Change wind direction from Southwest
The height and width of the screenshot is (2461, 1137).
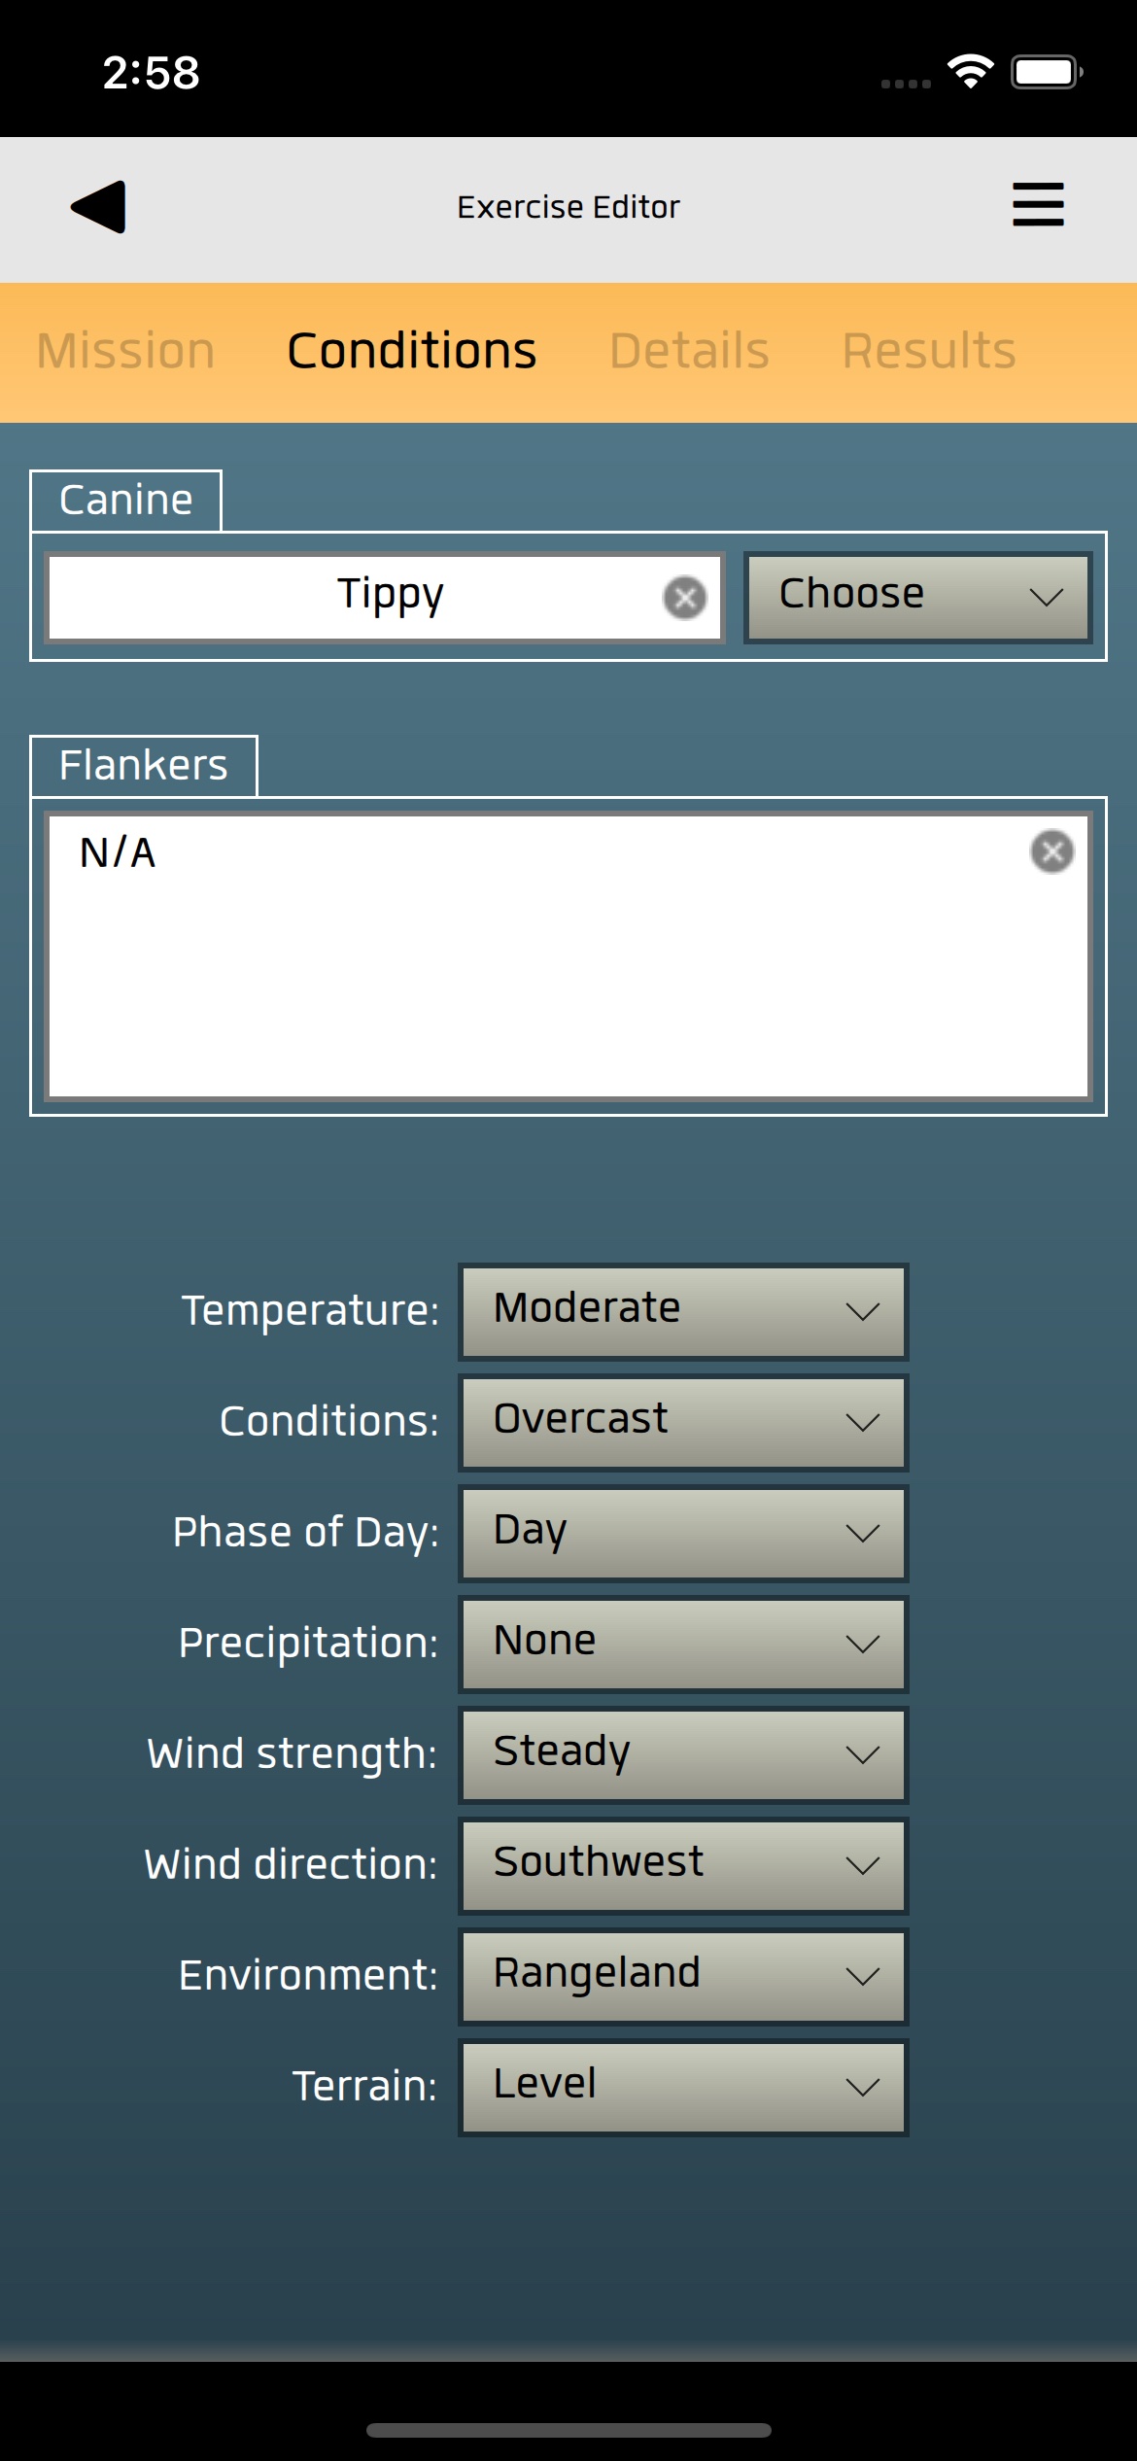(683, 1864)
